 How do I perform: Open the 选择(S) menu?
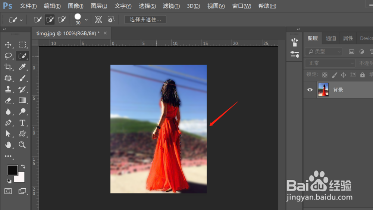coord(147,6)
